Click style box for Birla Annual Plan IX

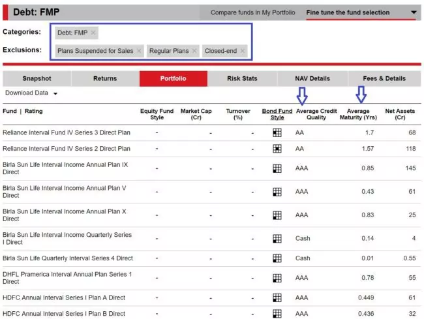277,168
